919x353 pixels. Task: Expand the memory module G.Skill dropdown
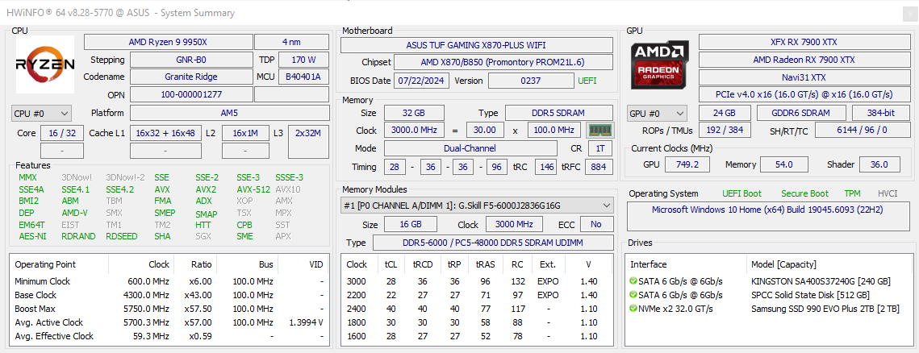(477, 206)
